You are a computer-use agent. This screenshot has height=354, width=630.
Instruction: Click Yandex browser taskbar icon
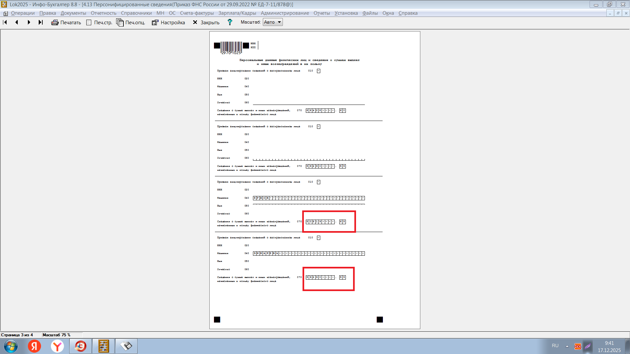point(57,346)
